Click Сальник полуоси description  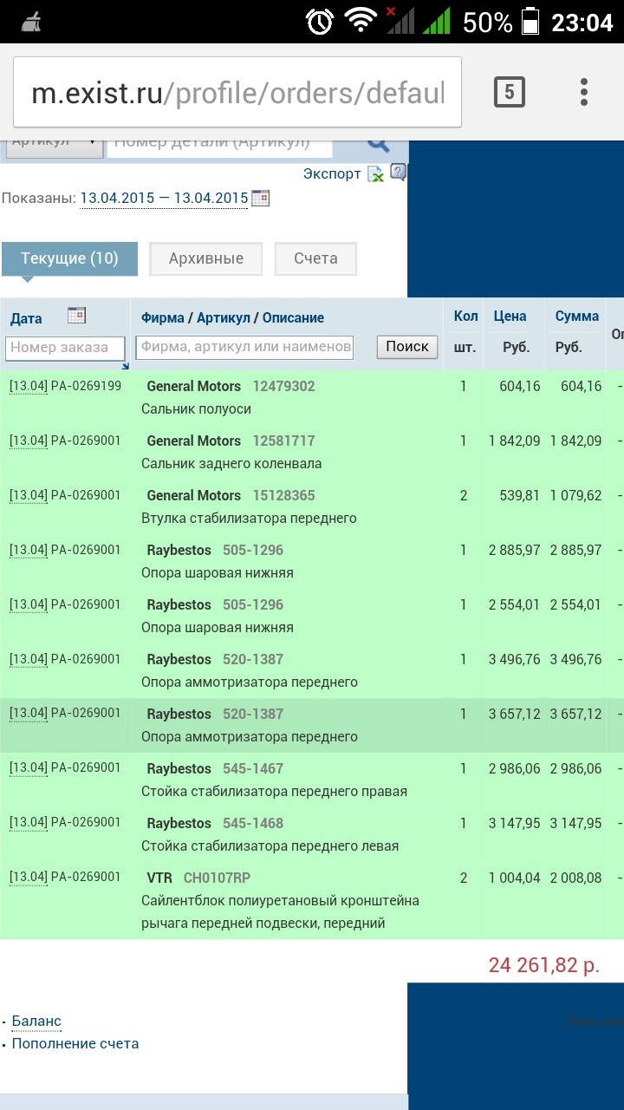pyautogui.click(x=196, y=408)
